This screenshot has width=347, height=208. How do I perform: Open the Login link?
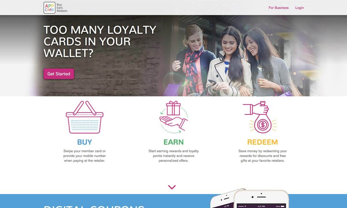[x=299, y=8]
